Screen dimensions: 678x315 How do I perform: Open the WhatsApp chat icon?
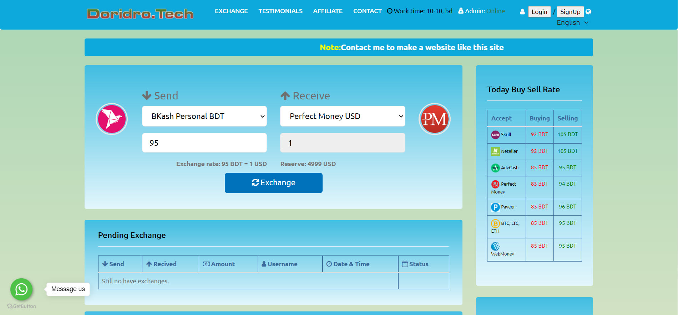pos(21,289)
